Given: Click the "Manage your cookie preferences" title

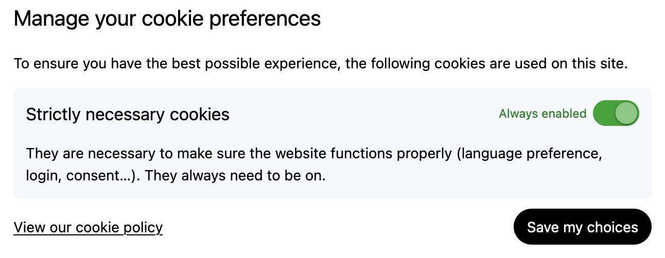Looking at the screenshot, I should [x=167, y=19].
